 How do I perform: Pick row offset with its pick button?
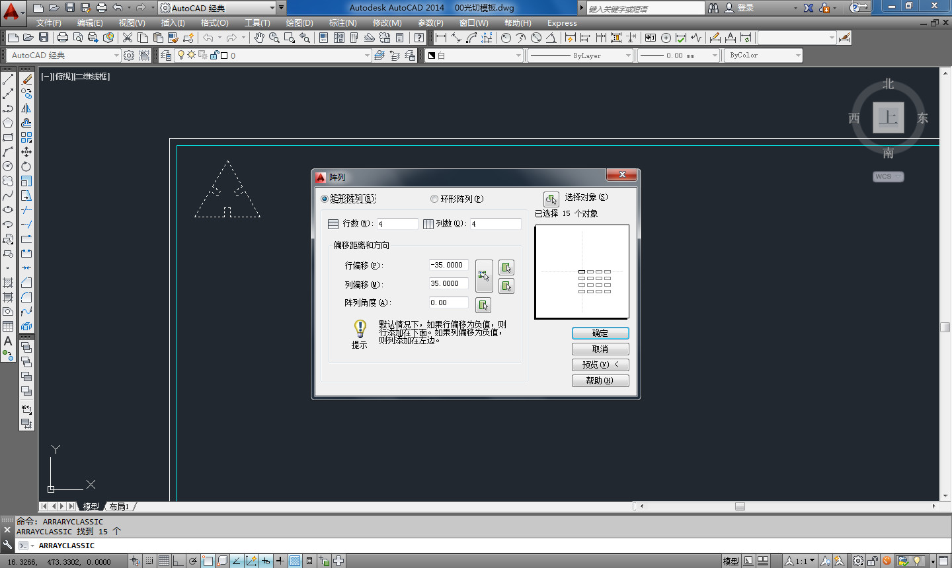click(x=506, y=267)
